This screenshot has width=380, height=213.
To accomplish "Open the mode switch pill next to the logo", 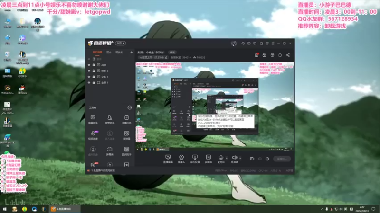I will tap(121, 43).
